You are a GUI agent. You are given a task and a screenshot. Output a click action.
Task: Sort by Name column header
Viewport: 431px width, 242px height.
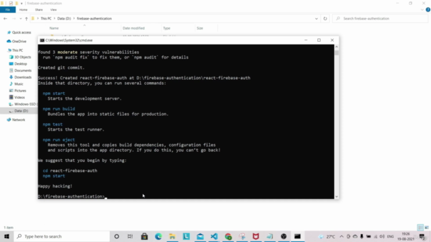point(54,28)
